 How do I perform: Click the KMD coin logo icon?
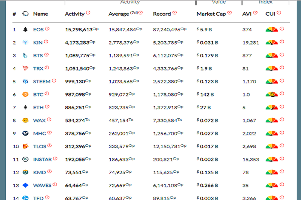point(25,172)
